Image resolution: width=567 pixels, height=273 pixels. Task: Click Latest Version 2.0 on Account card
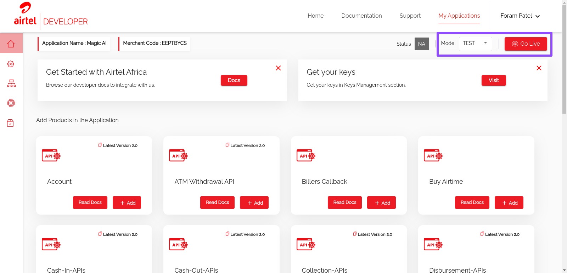tap(120, 146)
